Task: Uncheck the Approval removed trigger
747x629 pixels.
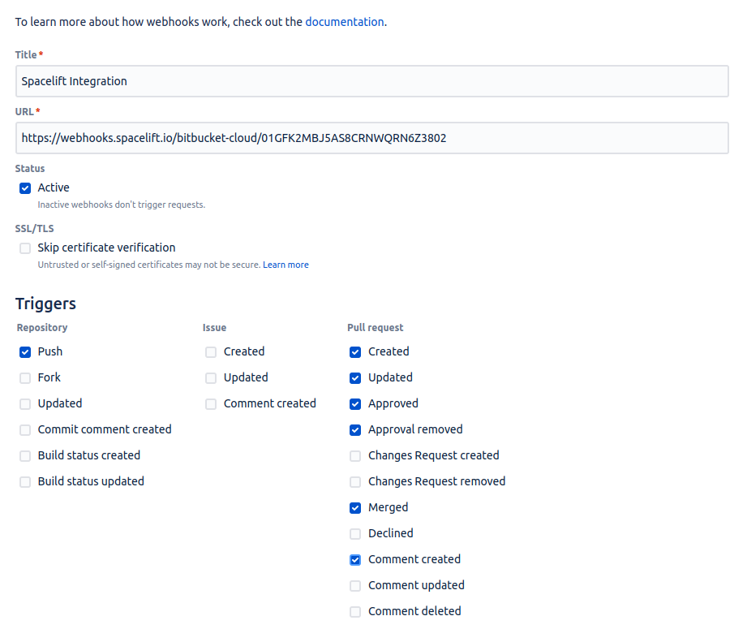Action: 355,429
